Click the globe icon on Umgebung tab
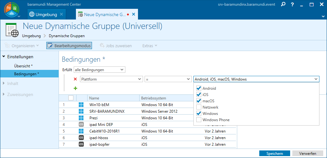Screen dimensions: 327x158 [32, 14]
